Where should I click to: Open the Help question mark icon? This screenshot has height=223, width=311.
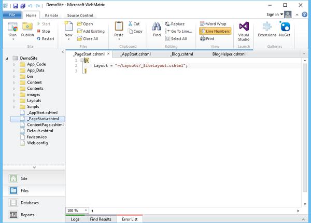pyautogui.click(x=304, y=15)
